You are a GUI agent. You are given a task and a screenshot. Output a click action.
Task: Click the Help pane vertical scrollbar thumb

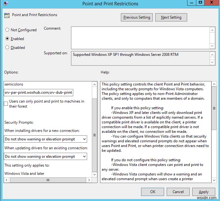[214, 108]
